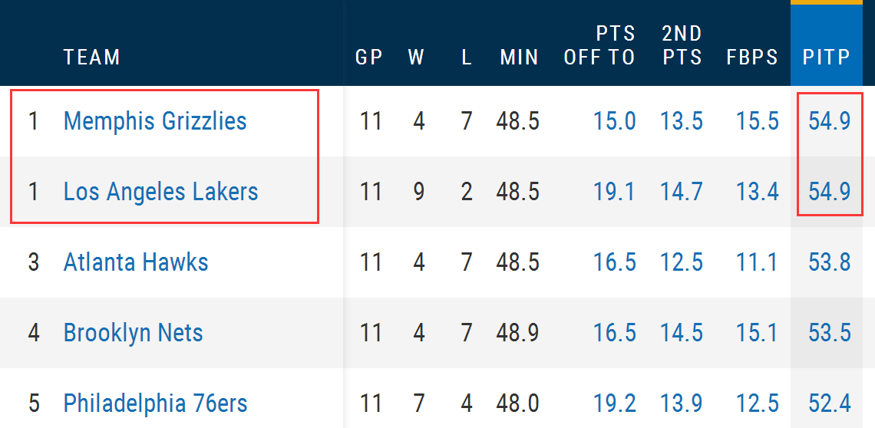Click Memphis Grizzlies PITP value 54.9

(829, 121)
